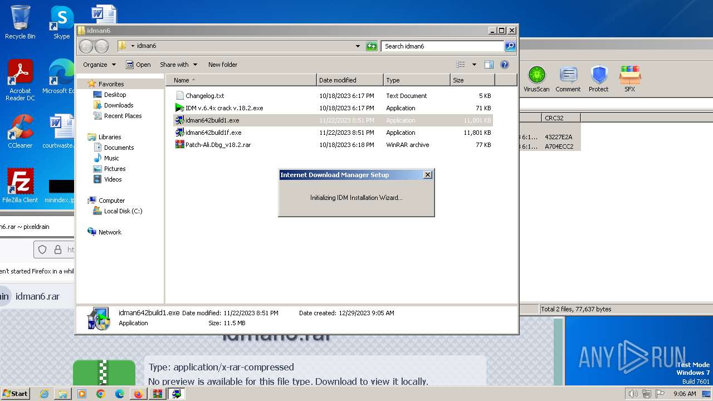Screen dimensions: 713x401
Task: Launch CCleaner from the desktop
Action: (20, 131)
